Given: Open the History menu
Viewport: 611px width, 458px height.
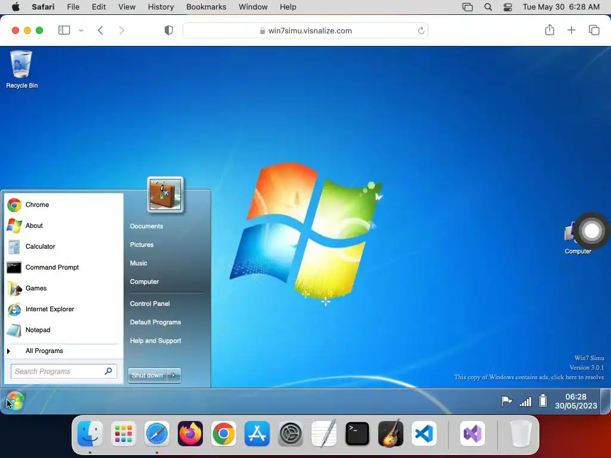Looking at the screenshot, I should tap(161, 7).
